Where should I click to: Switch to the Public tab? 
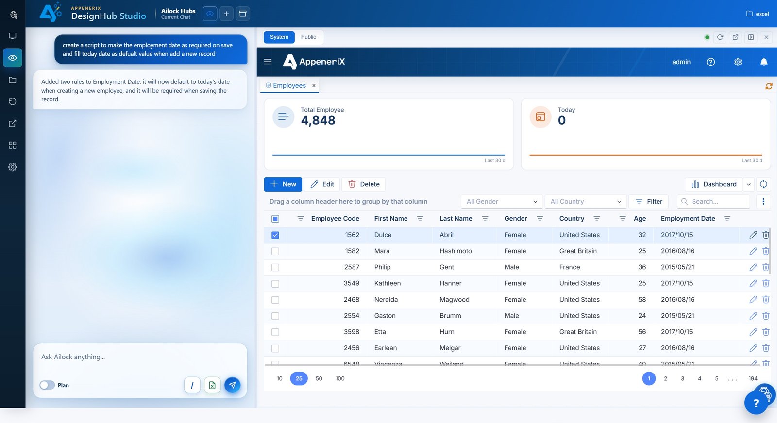[308, 37]
